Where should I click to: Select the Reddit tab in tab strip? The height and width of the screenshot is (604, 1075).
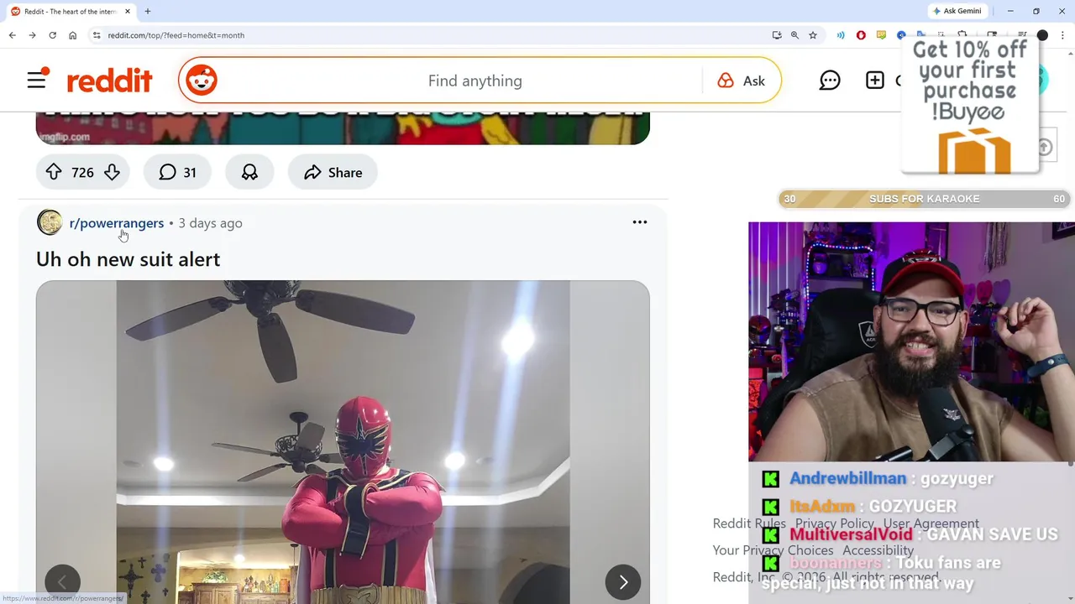(x=70, y=11)
